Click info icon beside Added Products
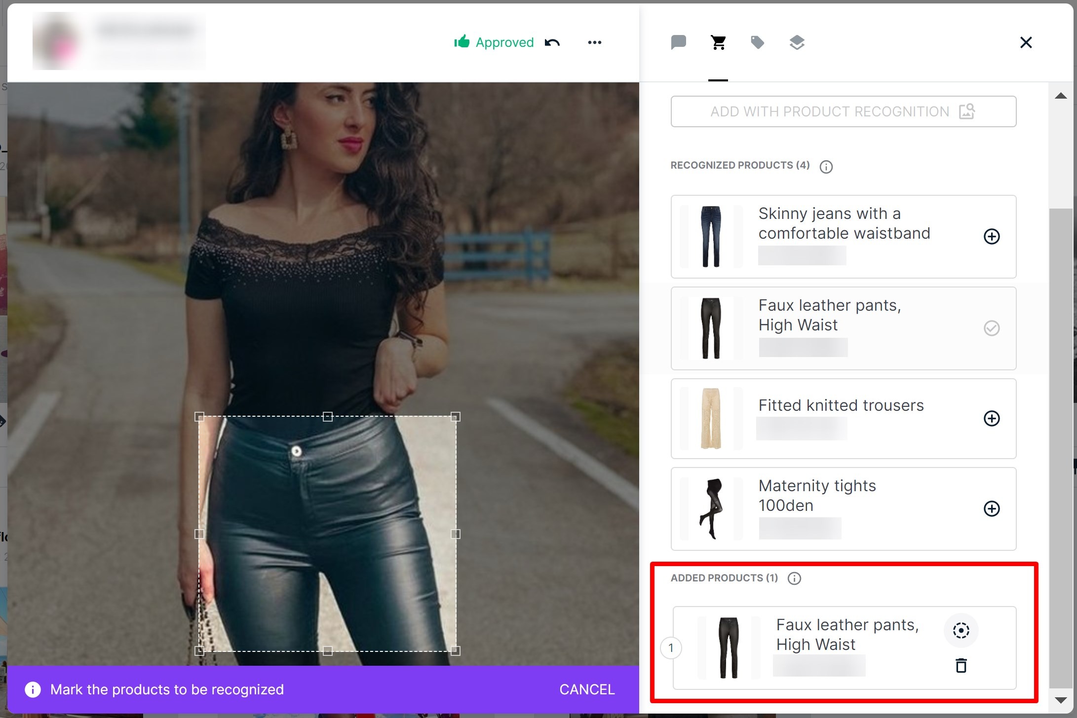This screenshot has width=1077, height=718. 794,578
